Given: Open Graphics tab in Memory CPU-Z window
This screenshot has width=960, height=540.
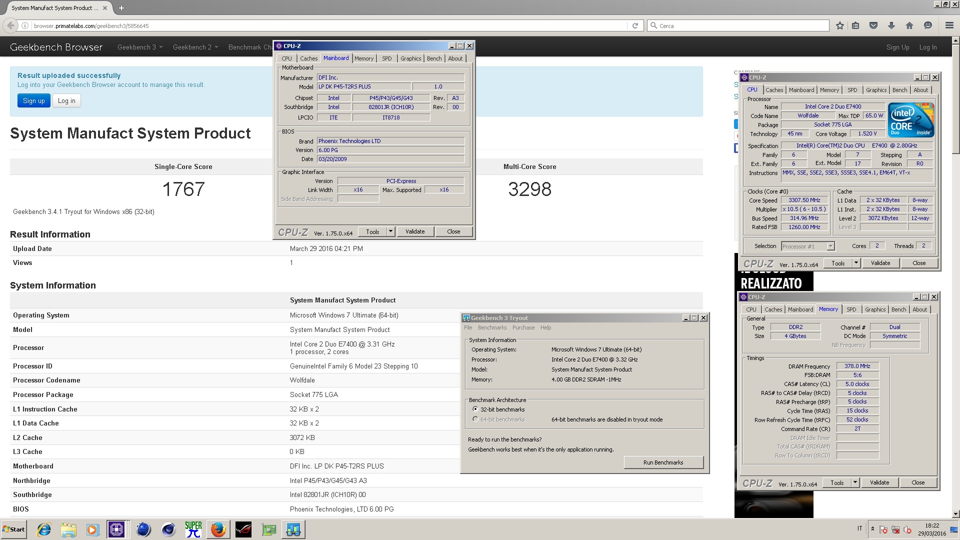Looking at the screenshot, I should point(875,309).
